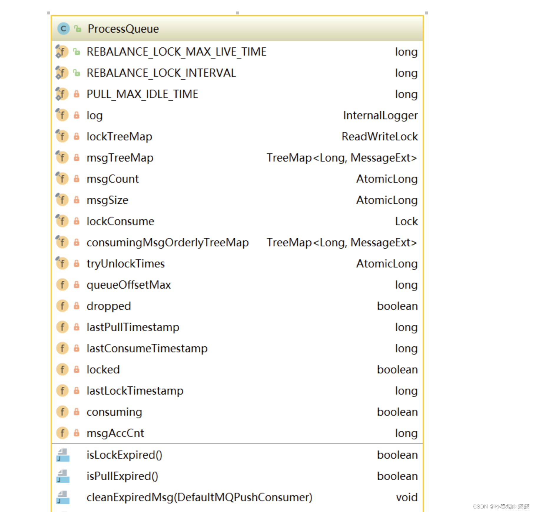
Task: Select the REBALANCE_LOCK_INTERVAL field name
Action: pyautogui.click(x=161, y=73)
